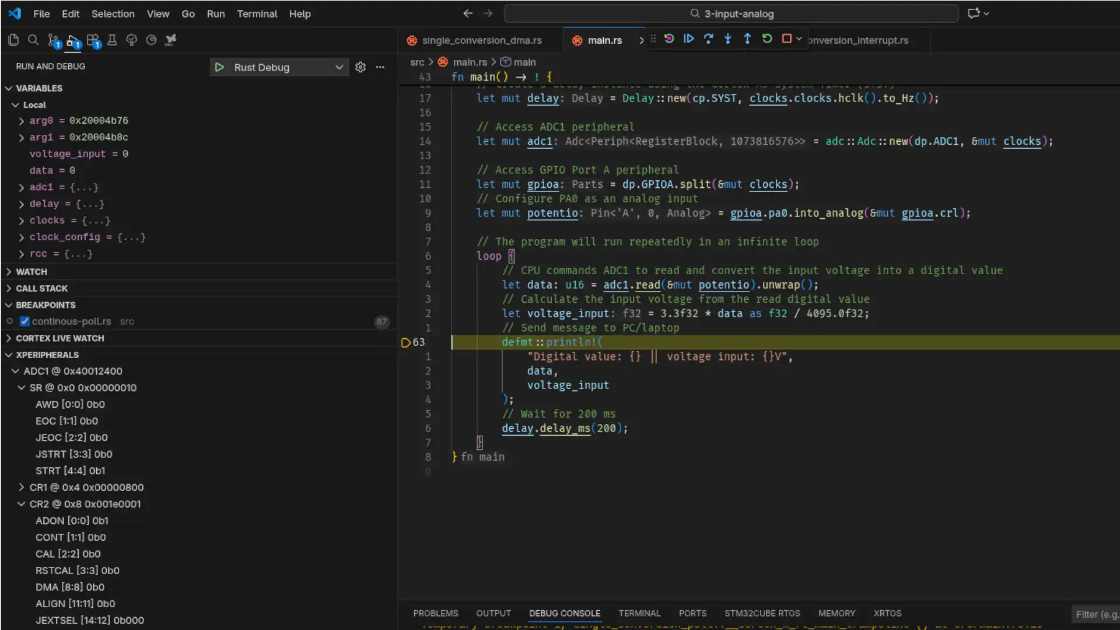Screen dimensions: 1120x630
Task: Click the Restart debug session icon
Action: (x=766, y=38)
